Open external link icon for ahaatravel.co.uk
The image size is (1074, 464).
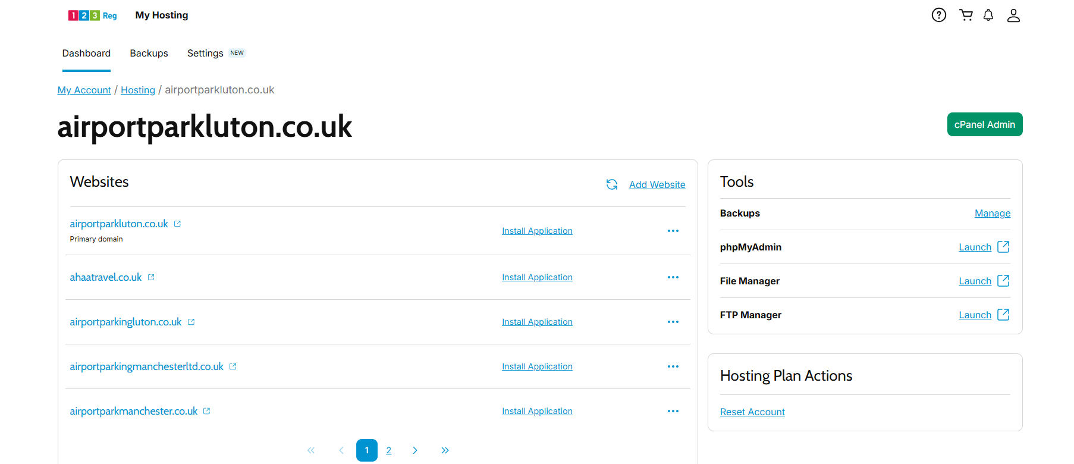click(x=151, y=277)
